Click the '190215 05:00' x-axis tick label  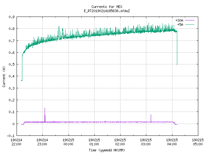click(198, 142)
